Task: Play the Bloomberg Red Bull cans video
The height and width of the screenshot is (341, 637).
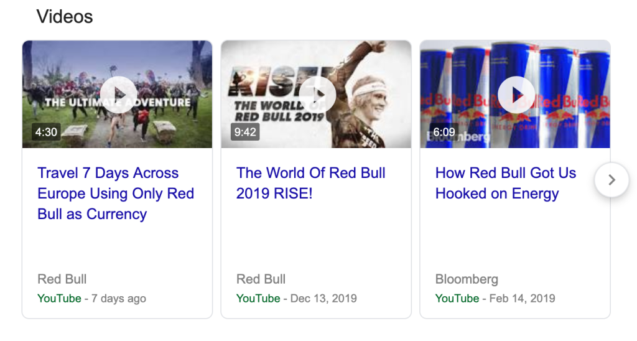Action: click(516, 95)
